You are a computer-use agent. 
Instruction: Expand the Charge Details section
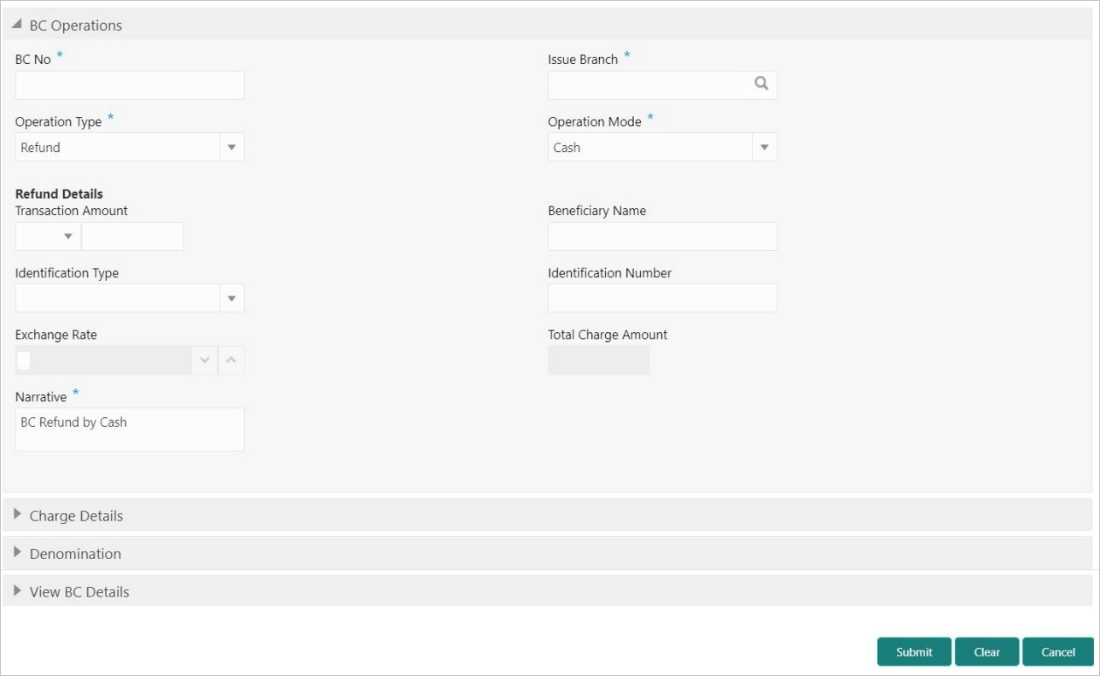(17, 515)
